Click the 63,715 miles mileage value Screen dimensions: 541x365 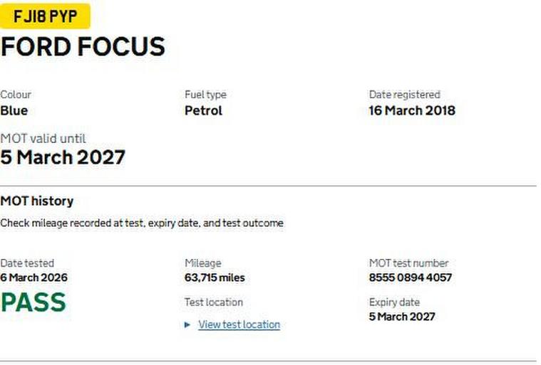pyautogui.click(x=215, y=277)
